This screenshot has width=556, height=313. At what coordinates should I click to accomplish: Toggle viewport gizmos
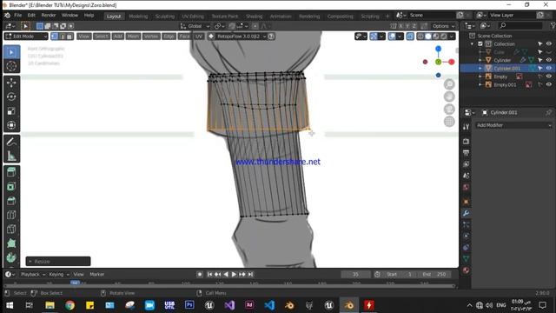[374, 37]
